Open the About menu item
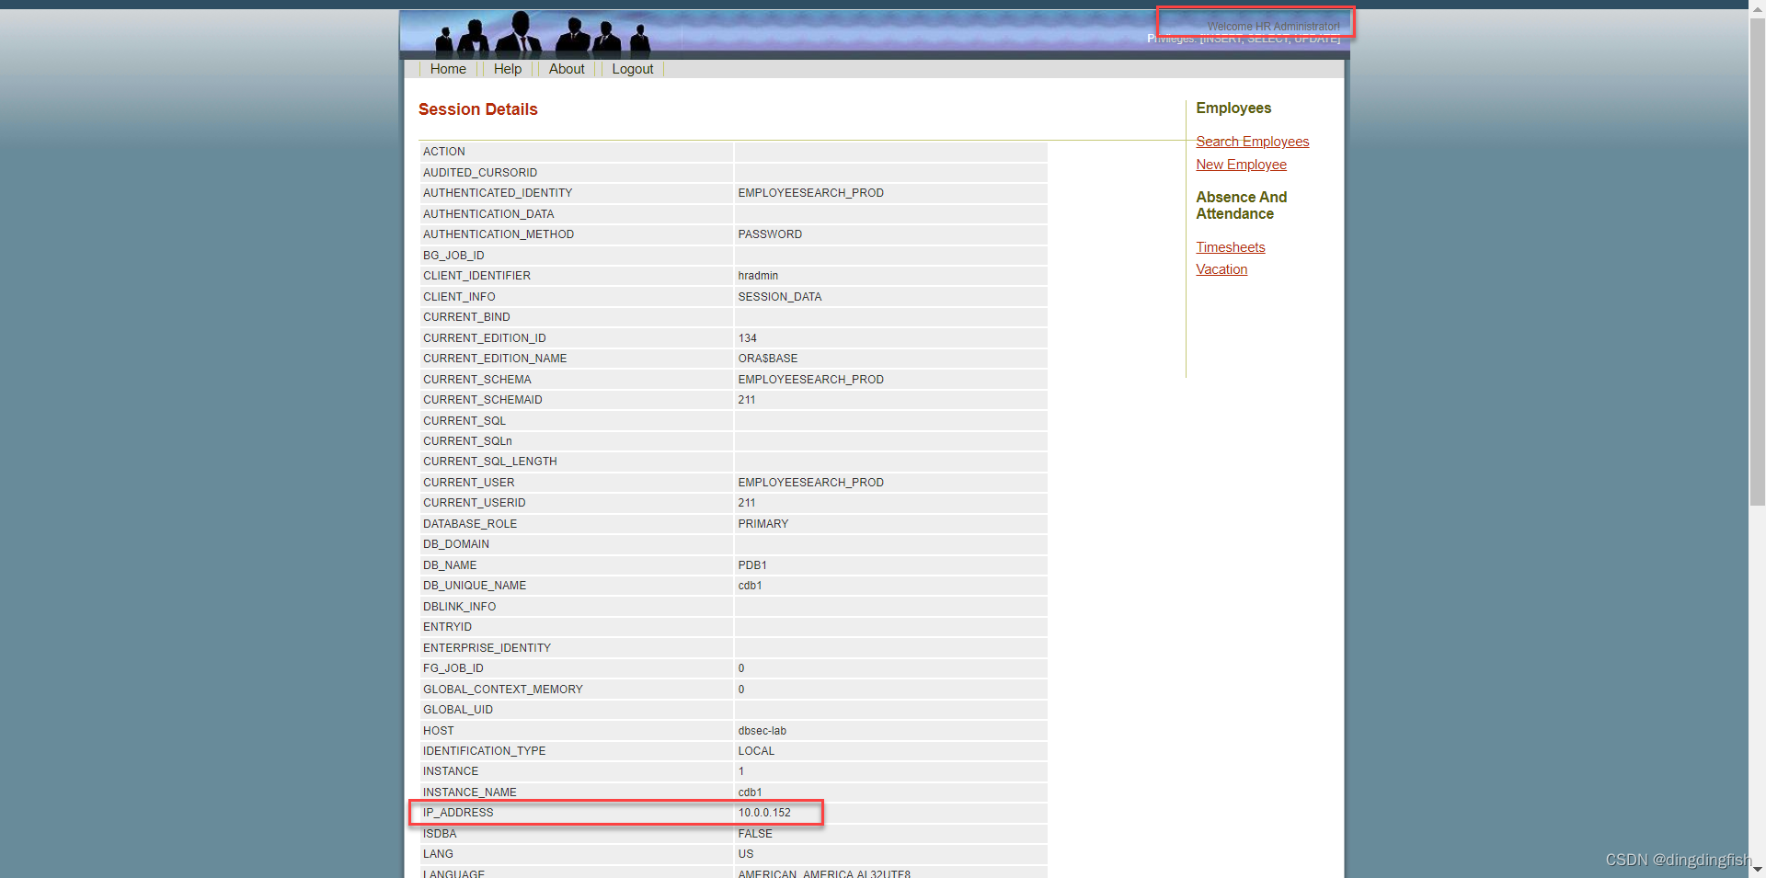The height and width of the screenshot is (878, 1766). tap(567, 69)
